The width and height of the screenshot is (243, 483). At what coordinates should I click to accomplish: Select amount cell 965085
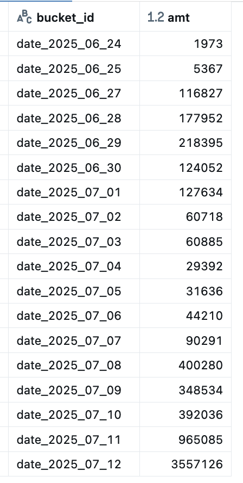pyautogui.click(x=186, y=439)
